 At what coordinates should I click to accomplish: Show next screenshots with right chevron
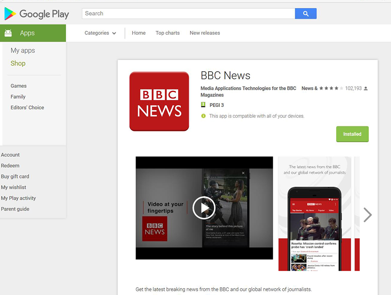coord(368,215)
